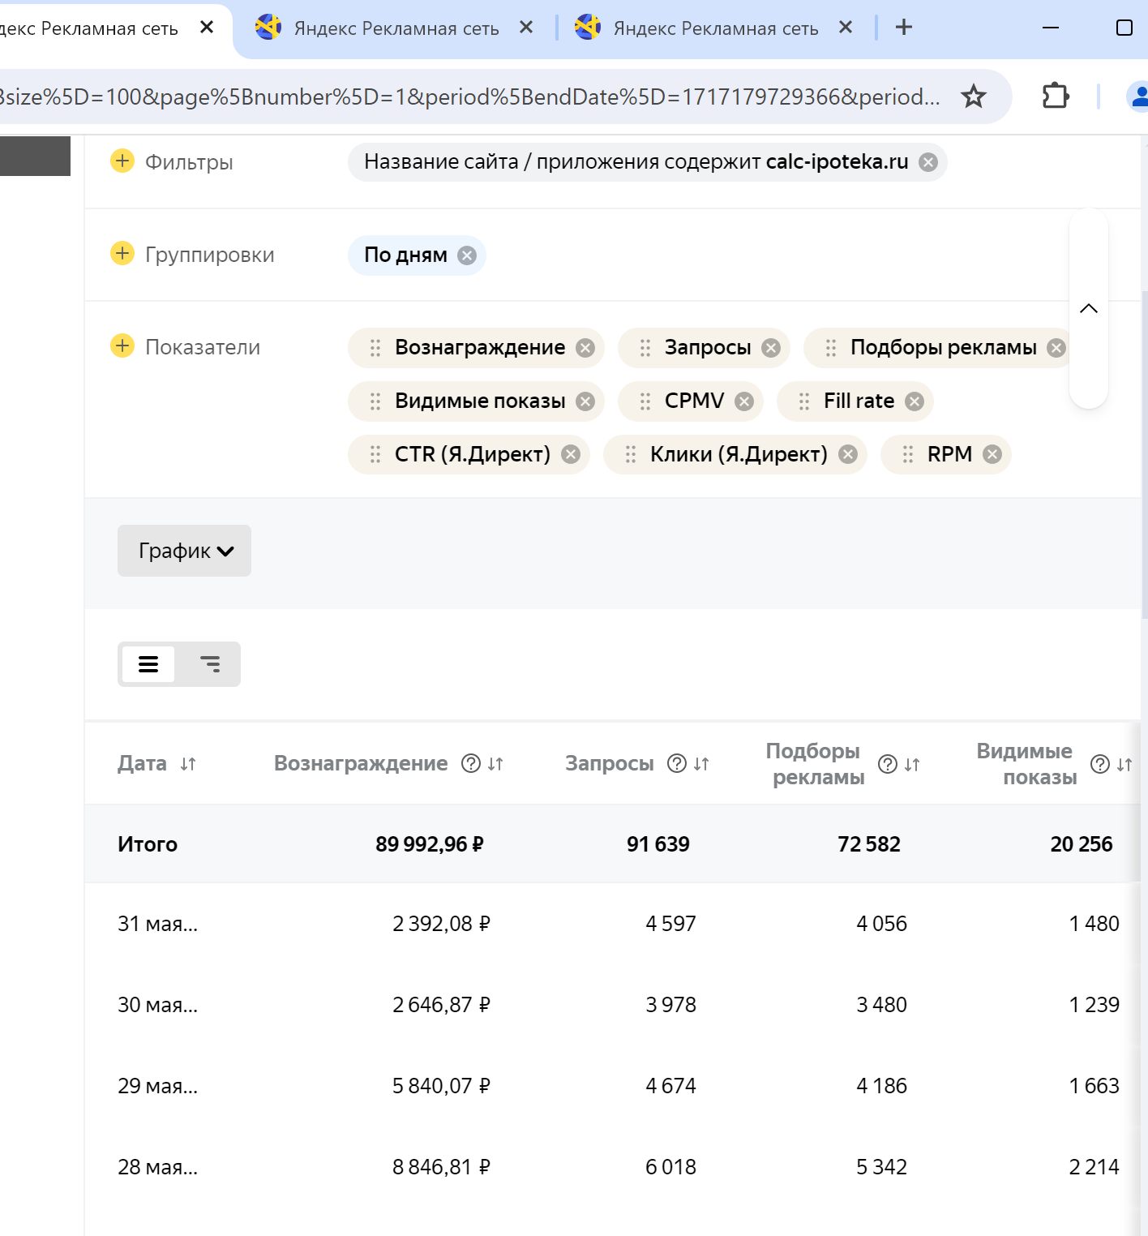
Task: Remove the Fill rate metric chip
Action: tap(915, 401)
